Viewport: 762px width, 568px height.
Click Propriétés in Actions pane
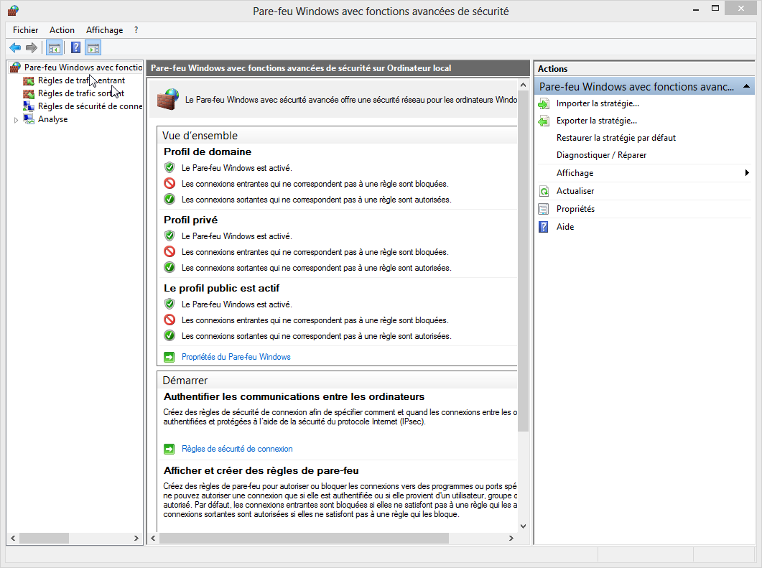point(575,209)
